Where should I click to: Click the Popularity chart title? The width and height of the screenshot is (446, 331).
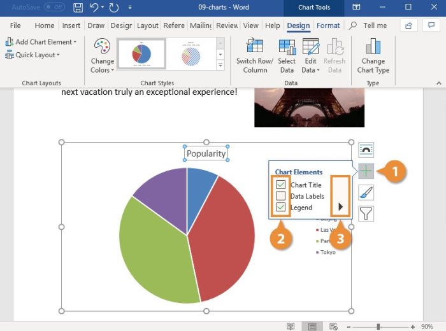[206, 153]
